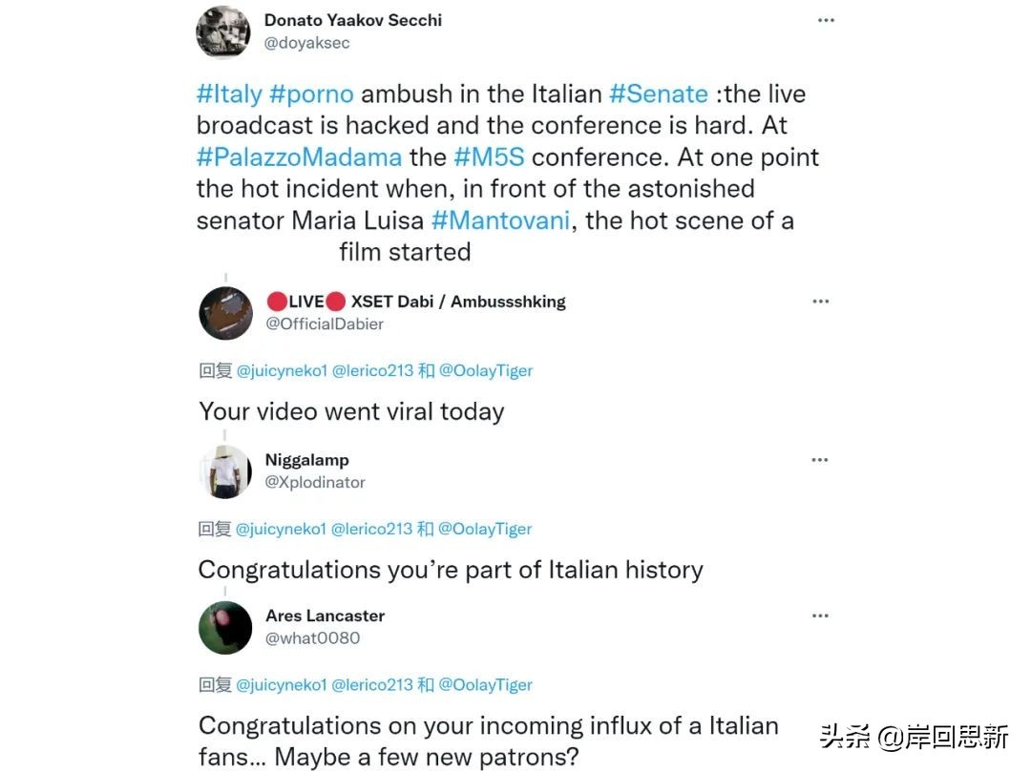Click the #PalazzoMadama hashtag
This screenshot has height=772, width=1031.
coord(299,157)
